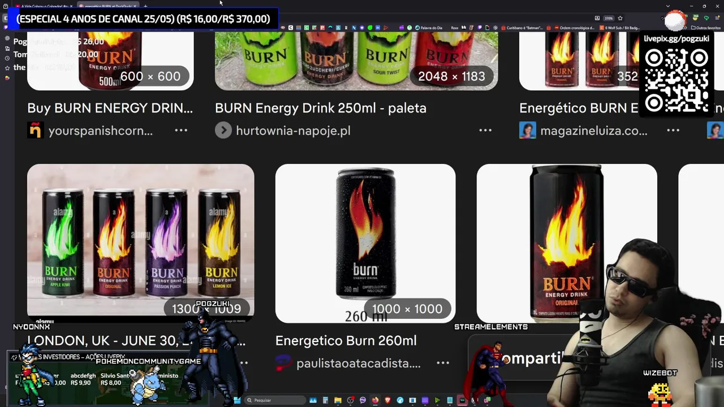
Task: Open the Ordem cronológica bookmark
Action: (x=575, y=28)
